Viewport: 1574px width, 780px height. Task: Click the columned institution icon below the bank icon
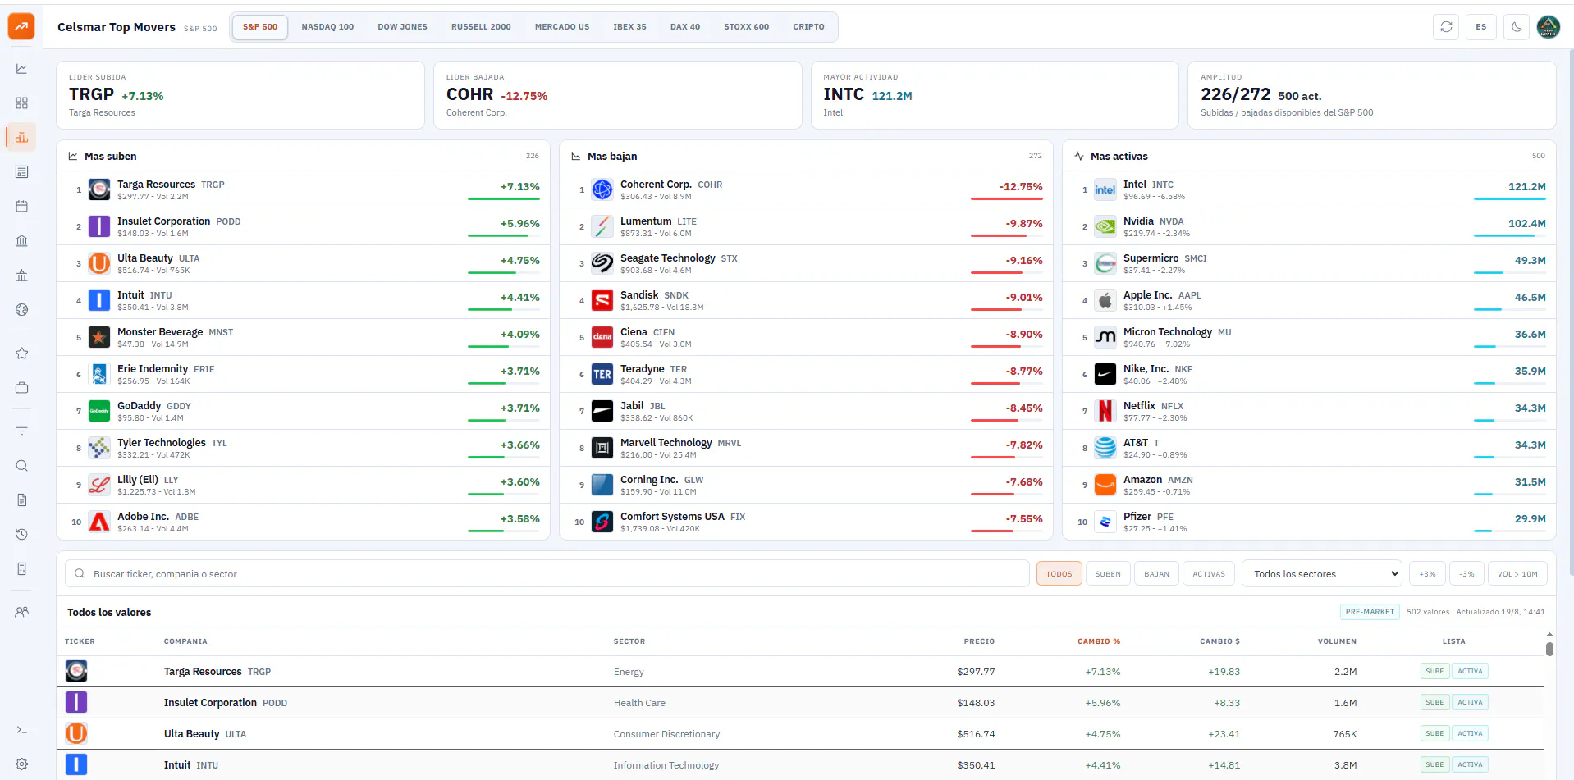click(x=22, y=276)
